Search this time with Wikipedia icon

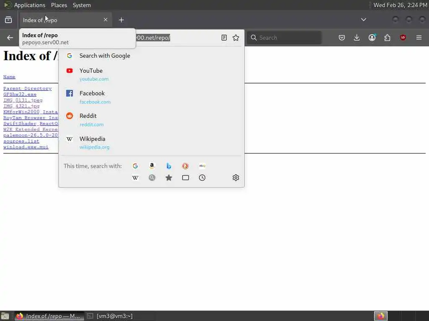pos(135,178)
